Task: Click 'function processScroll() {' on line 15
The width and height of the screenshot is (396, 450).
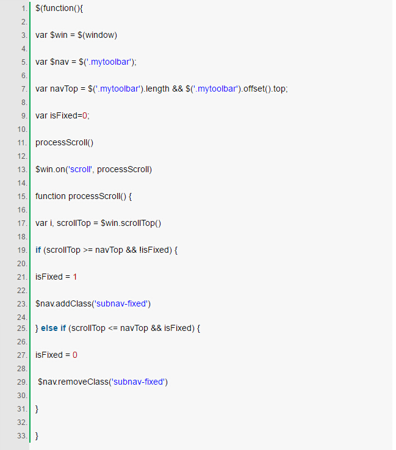Action: (x=84, y=196)
